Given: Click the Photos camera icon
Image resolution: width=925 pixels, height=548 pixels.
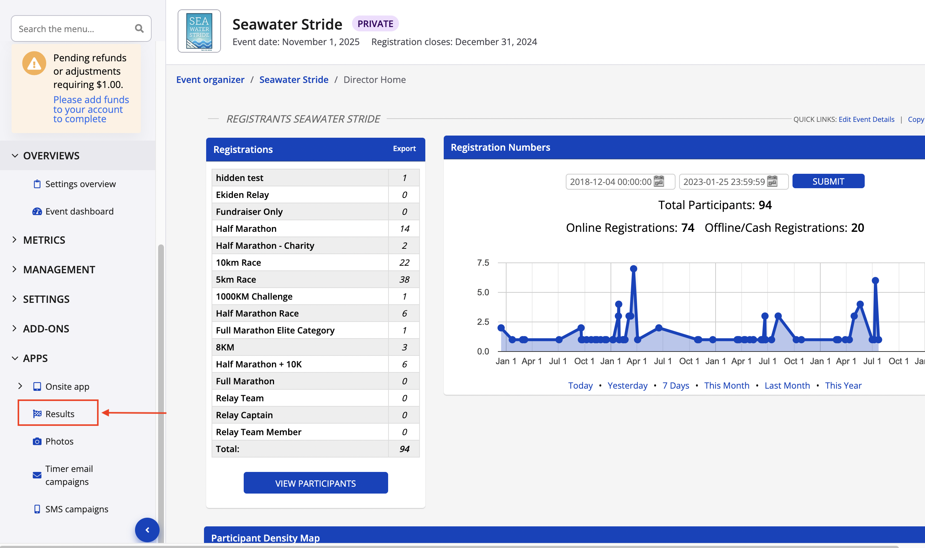Looking at the screenshot, I should pyautogui.click(x=37, y=441).
